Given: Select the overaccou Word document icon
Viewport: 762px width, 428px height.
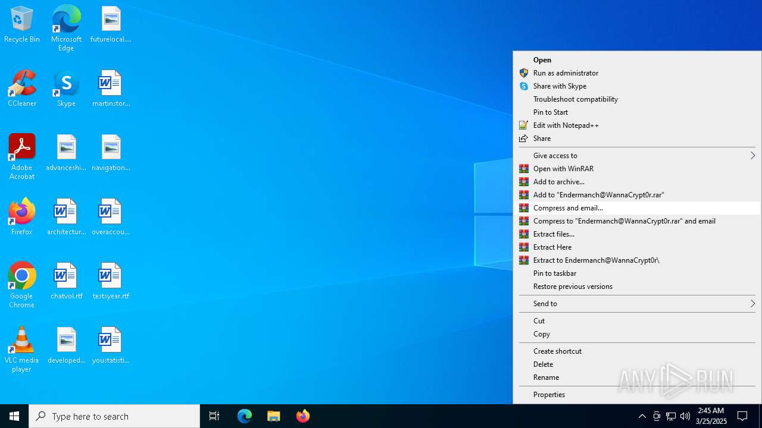Looking at the screenshot, I should click(x=111, y=218).
